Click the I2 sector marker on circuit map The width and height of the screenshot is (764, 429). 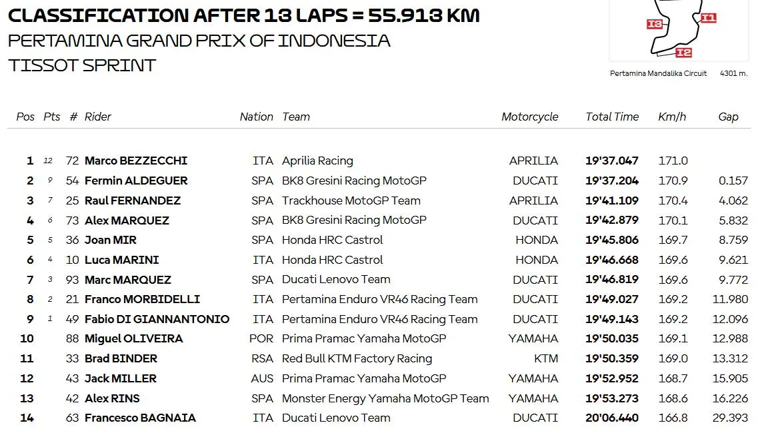[683, 53]
